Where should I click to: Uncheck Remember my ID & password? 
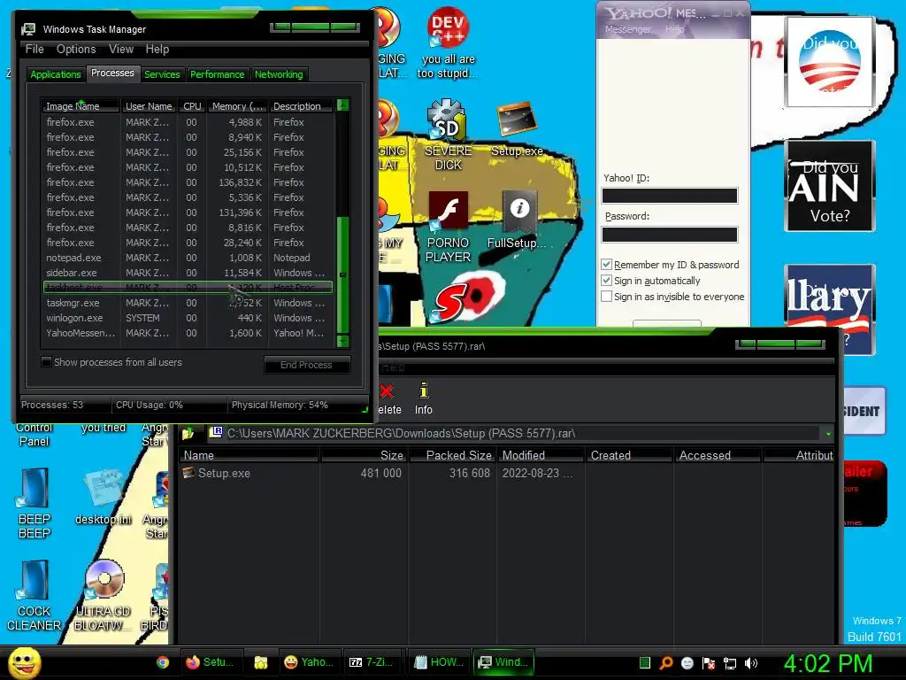[606, 264]
